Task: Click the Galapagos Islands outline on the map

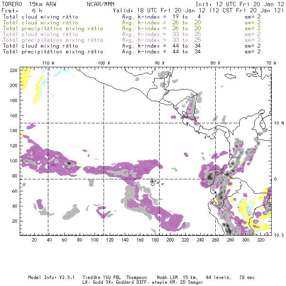Action: coord(155,181)
